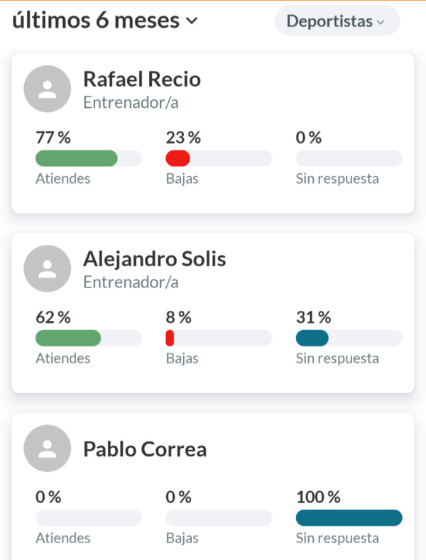426x560 pixels.
Task: Open Rafael Recio's avatar icon
Action: 47,89
